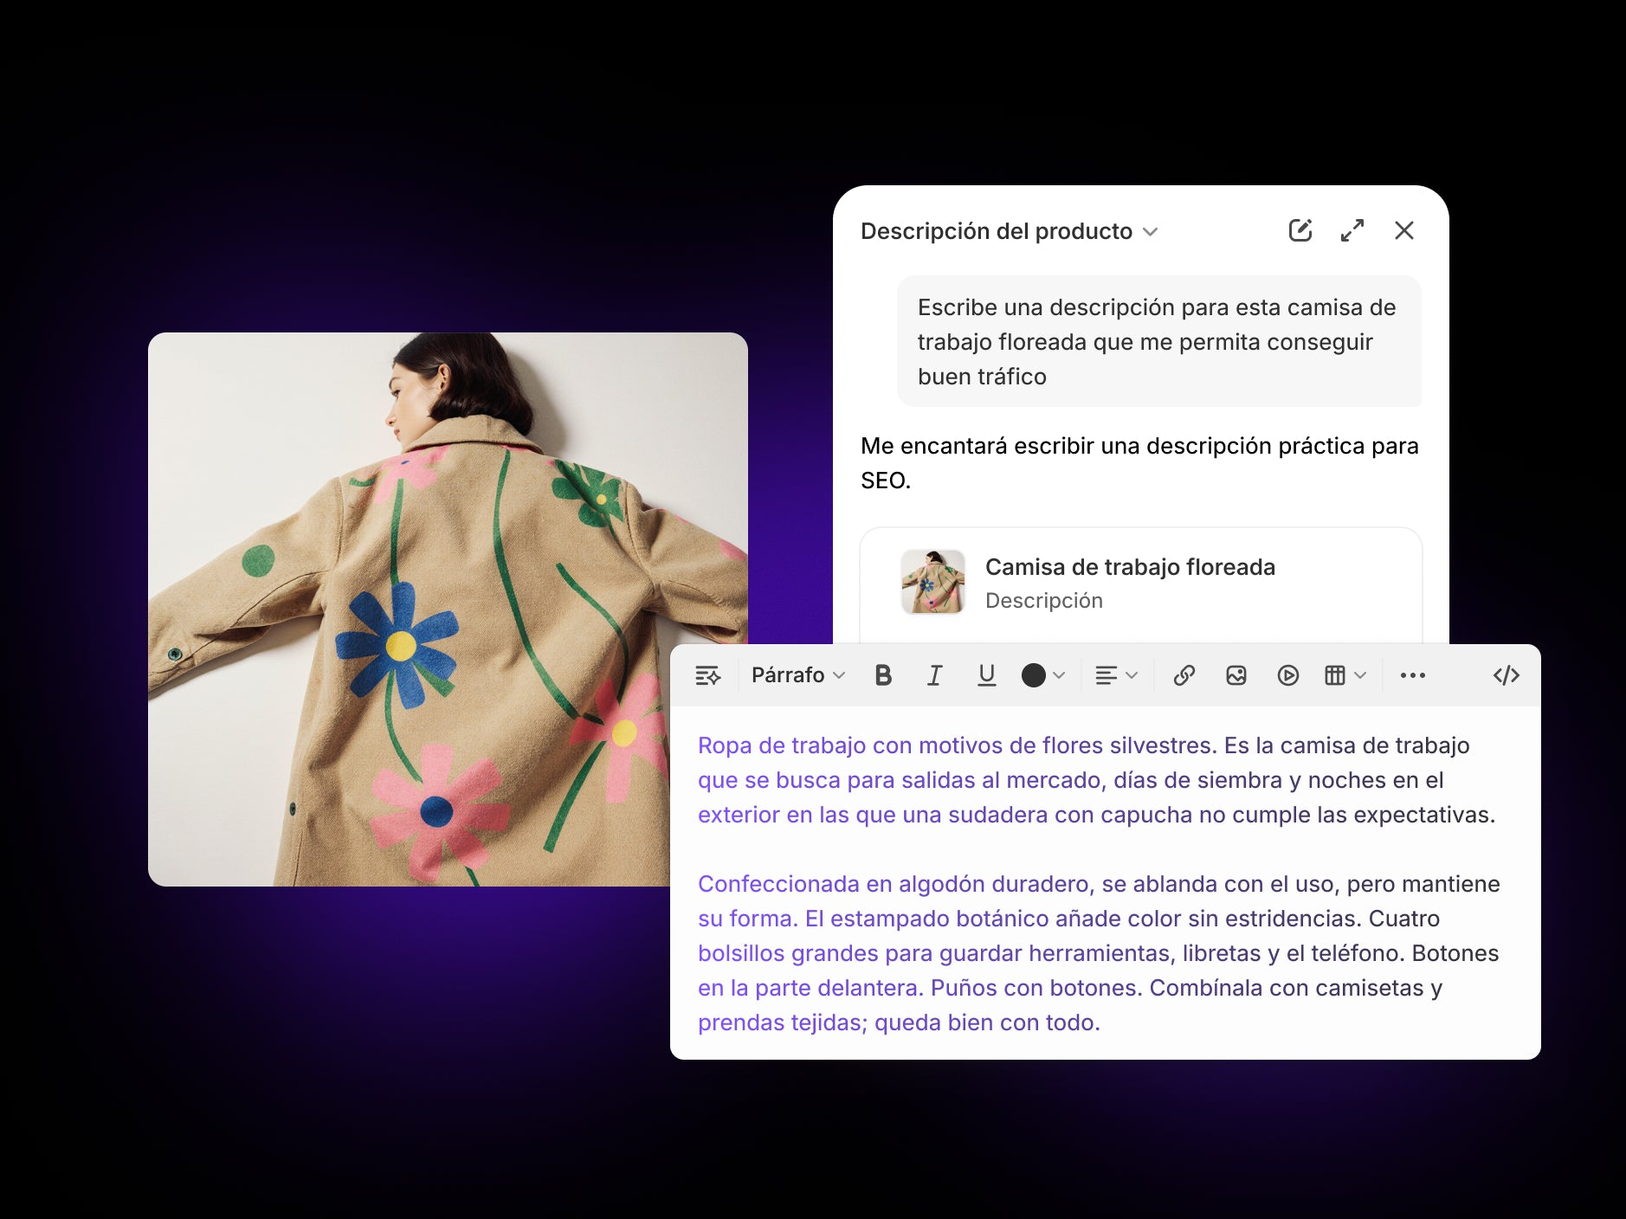
Task: Expand the table options chevron
Action: 1360,675
